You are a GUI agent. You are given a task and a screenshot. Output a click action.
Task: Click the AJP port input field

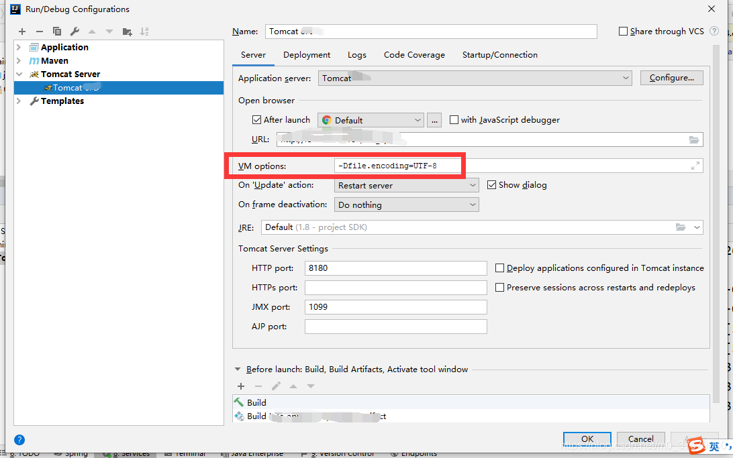[x=395, y=327]
